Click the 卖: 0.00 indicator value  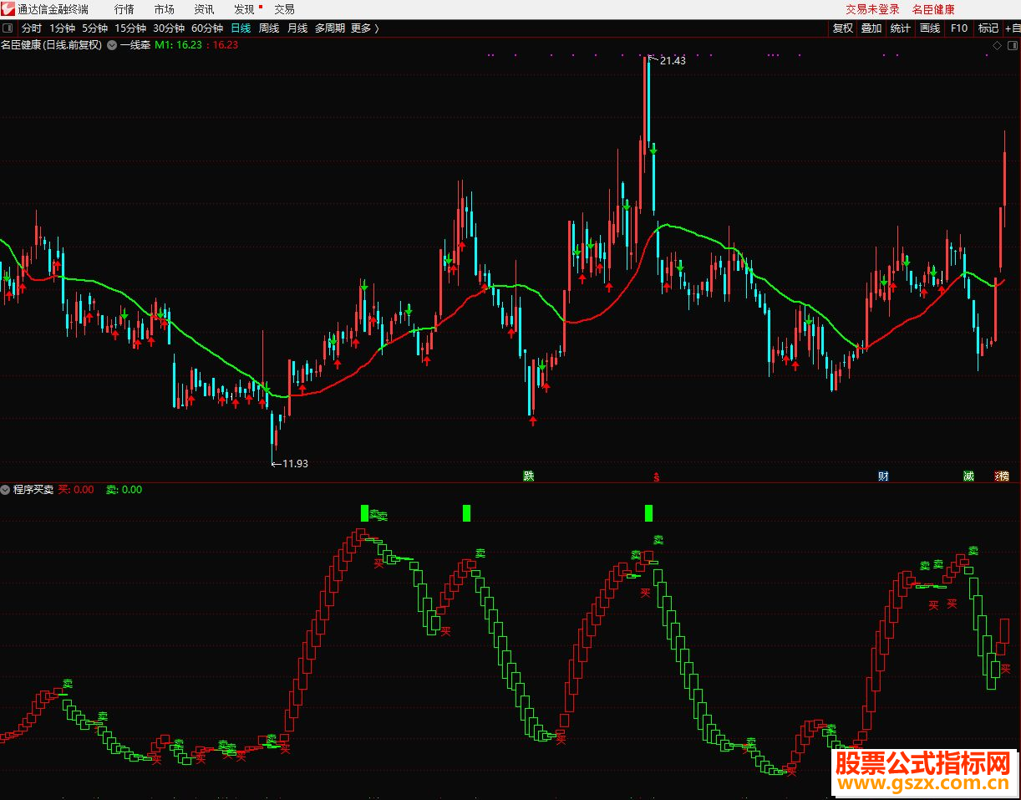[x=124, y=490]
